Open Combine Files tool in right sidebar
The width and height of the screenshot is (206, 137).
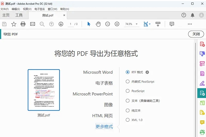click(202, 54)
